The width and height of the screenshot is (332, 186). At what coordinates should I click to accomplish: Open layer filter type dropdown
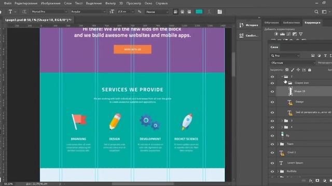(x=285, y=55)
